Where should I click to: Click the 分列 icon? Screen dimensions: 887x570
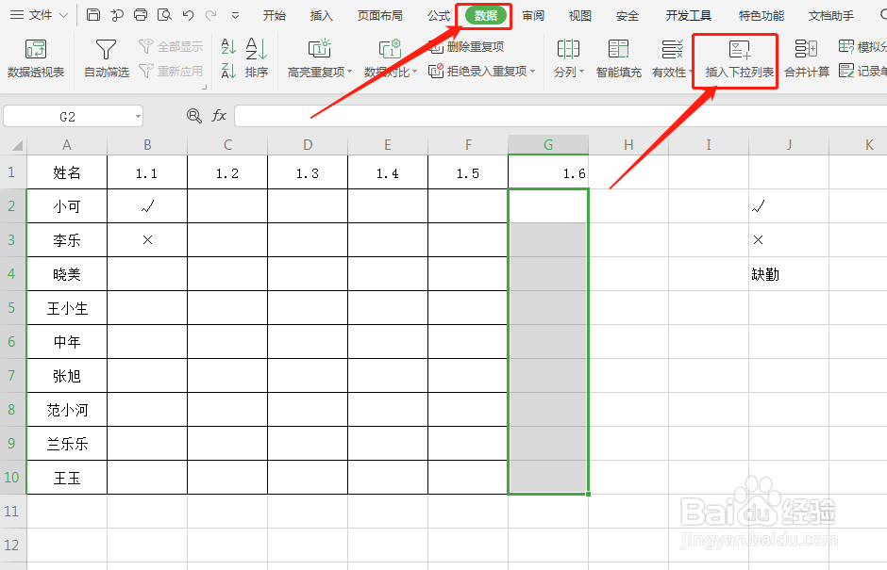click(x=568, y=49)
